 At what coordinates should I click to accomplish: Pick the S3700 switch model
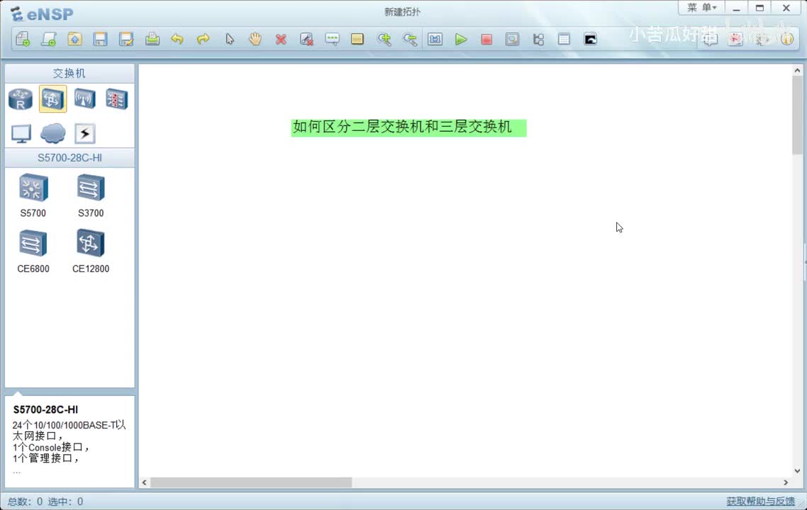point(91,196)
